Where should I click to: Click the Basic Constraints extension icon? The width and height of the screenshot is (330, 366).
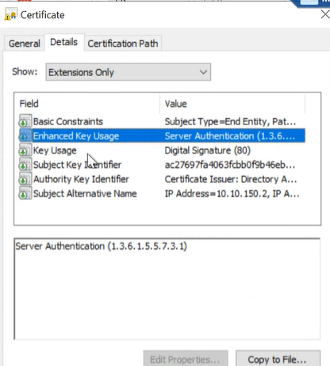25,121
